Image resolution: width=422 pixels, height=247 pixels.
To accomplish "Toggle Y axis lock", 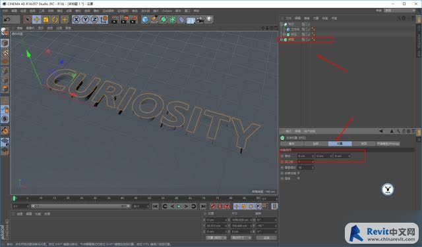I will [86, 20].
